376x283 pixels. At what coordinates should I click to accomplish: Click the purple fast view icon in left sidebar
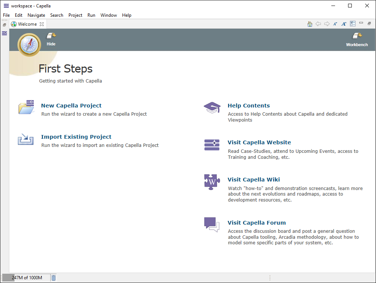tap(4, 33)
